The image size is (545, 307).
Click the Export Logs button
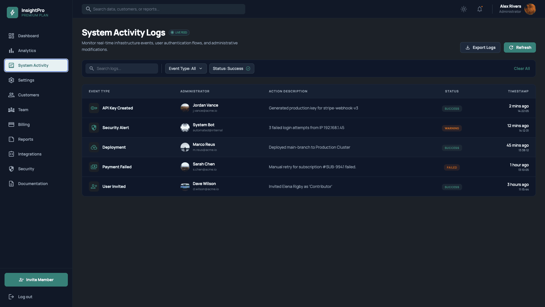point(480,47)
